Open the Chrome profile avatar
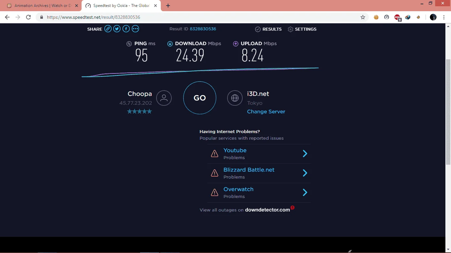The height and width of the screenshot is (253, 451). pos(433,17)
